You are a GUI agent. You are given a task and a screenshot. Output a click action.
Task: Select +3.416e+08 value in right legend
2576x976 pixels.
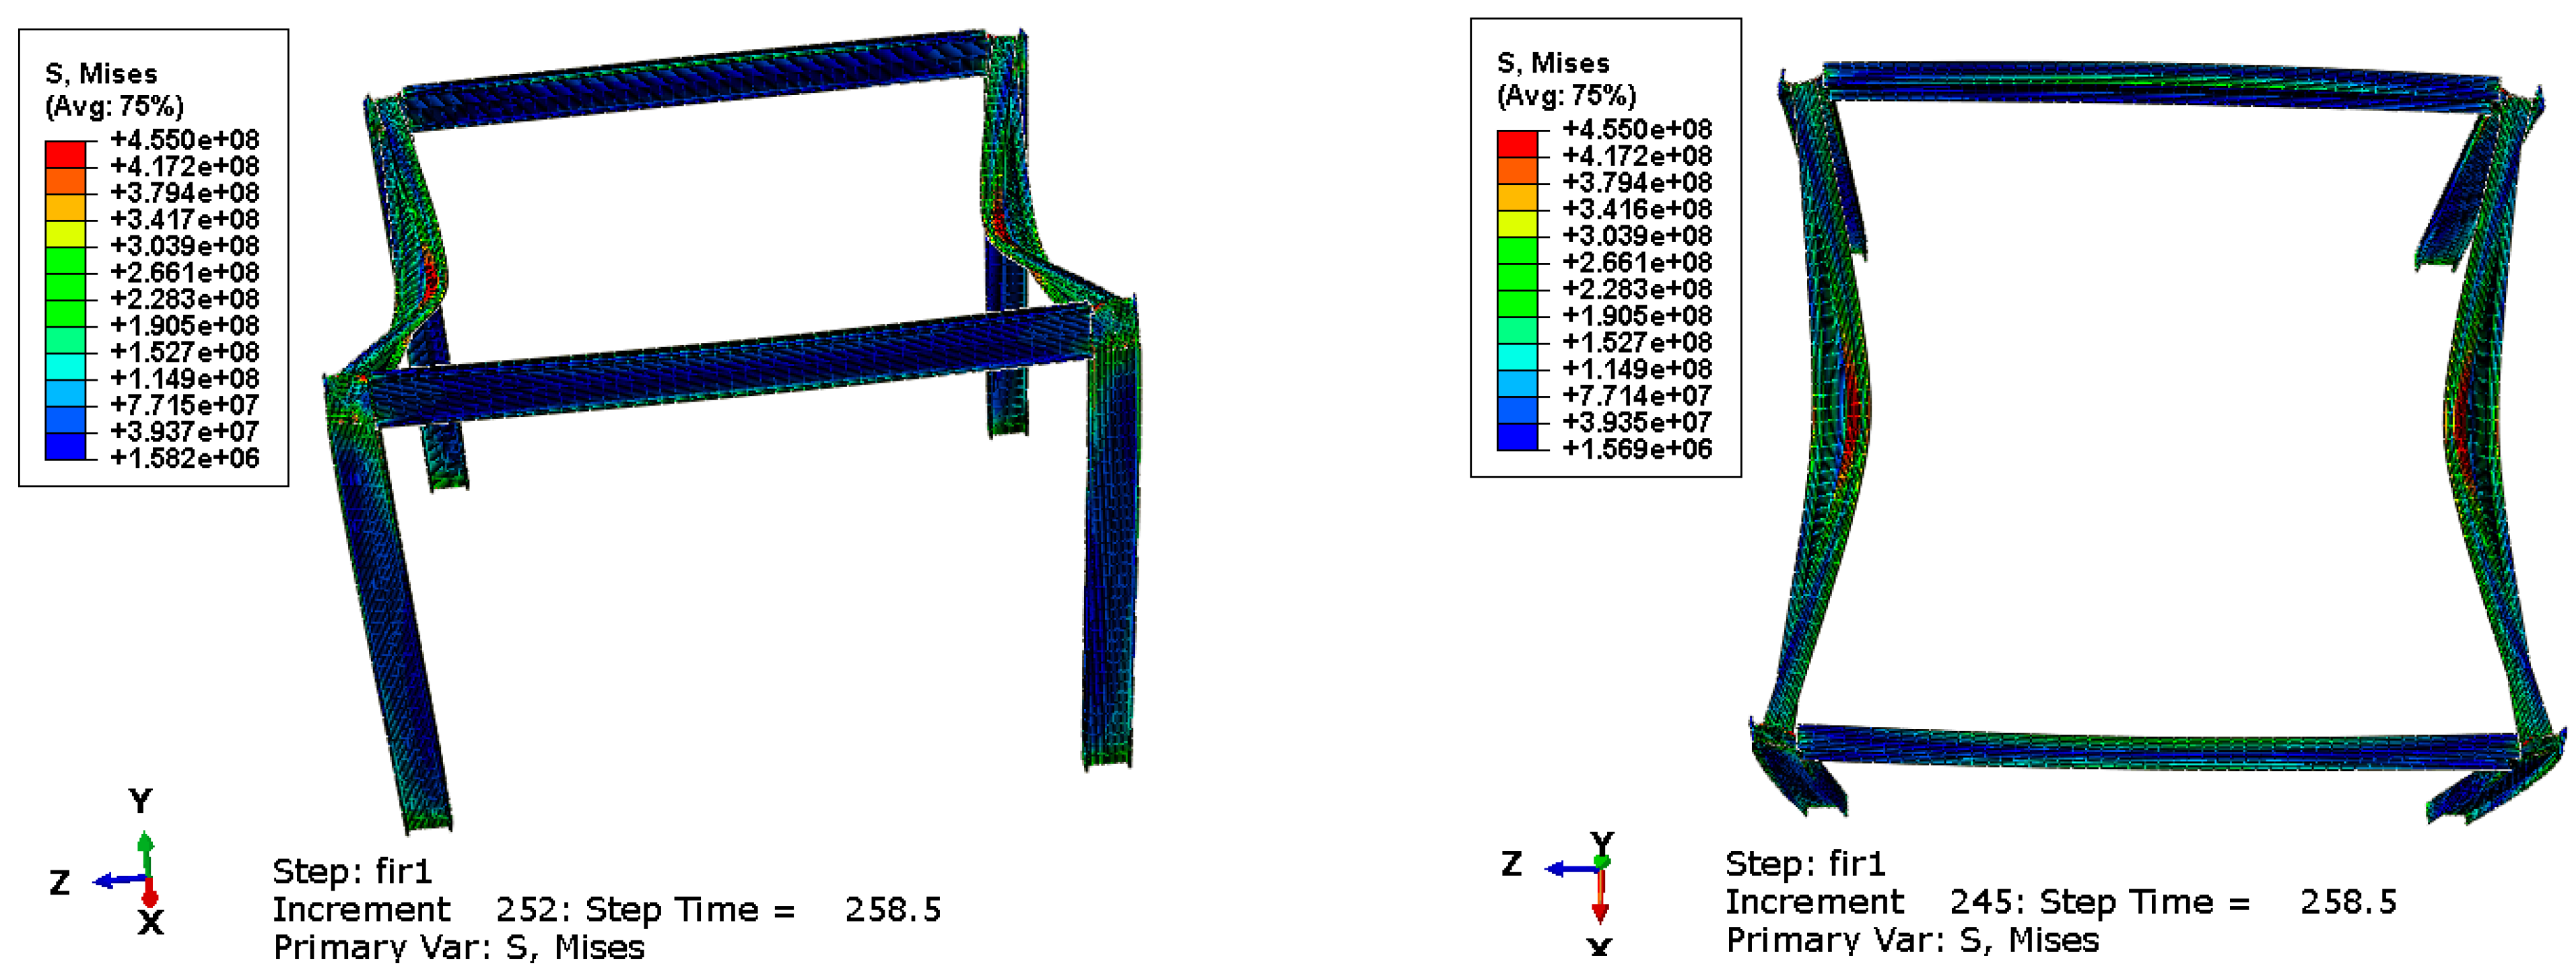coord(1637,209)
